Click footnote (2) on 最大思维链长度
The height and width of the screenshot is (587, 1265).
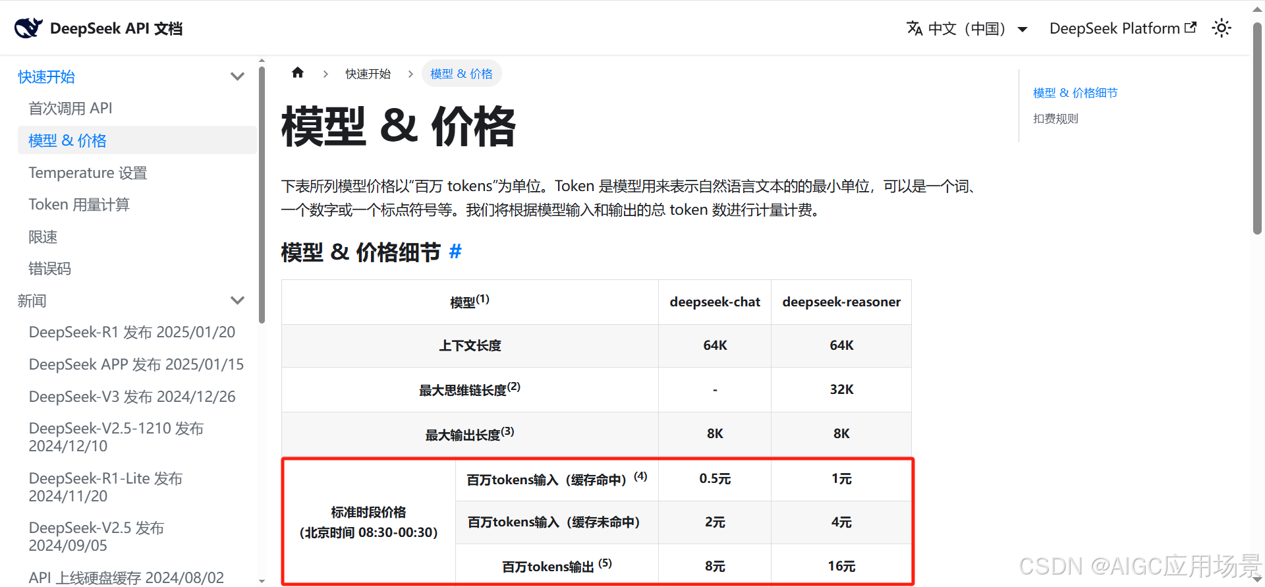pos(514,386)
